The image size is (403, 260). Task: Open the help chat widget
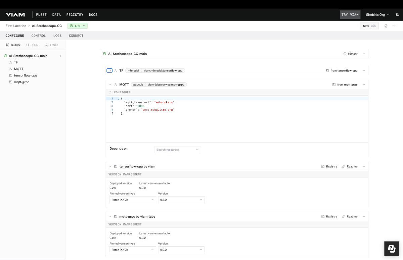click(392, 249)
